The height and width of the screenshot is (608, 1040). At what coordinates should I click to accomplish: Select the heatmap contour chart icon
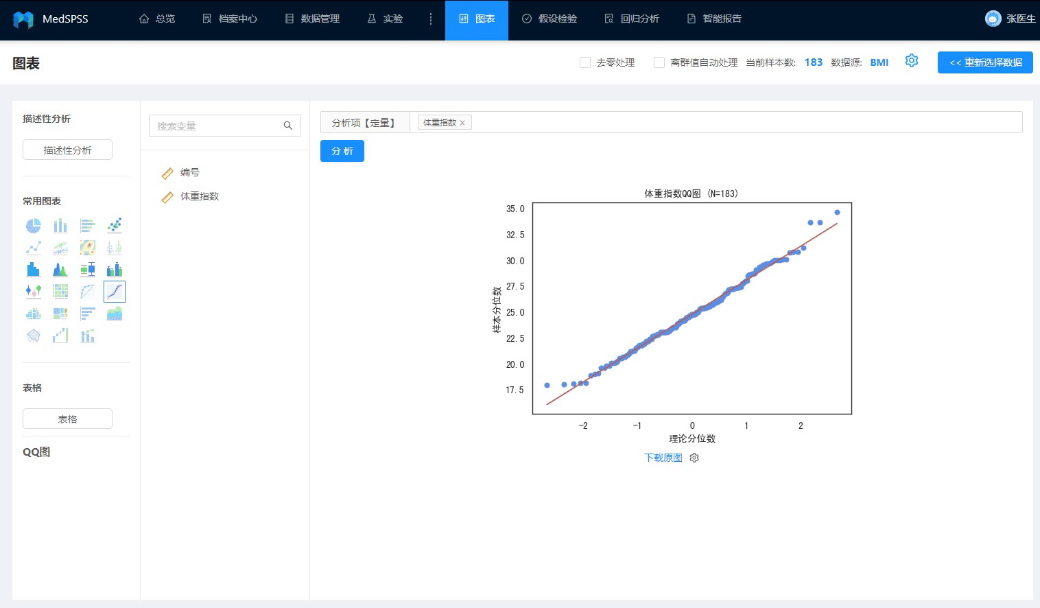point(88,247)
